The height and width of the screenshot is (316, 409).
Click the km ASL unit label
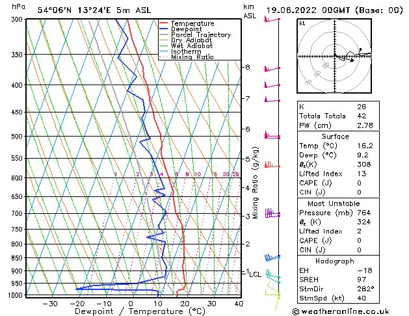[x=250, y=11]
